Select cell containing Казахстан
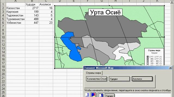Image resolution: width=174 pixels, height=97 pixels. click(16, 8)
